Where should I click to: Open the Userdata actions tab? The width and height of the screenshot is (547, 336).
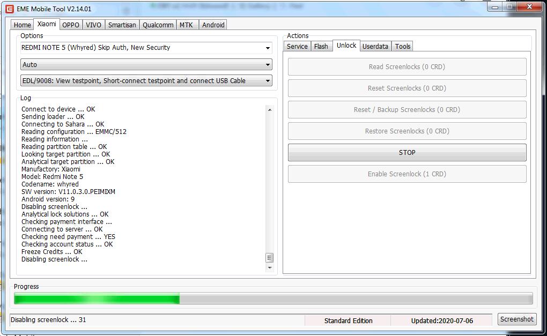375,47
